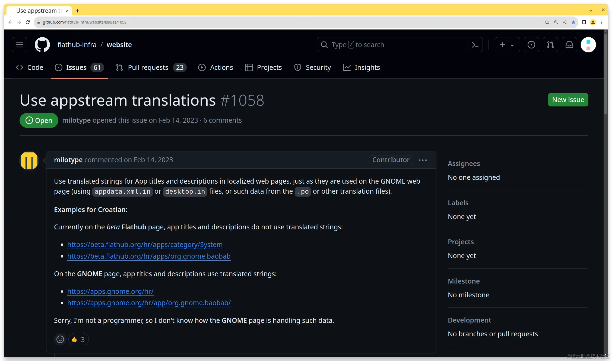The height and width of the screenshot is (361, 612).
Task: Open the Chrome three-dot menu
Action: pos(602,22)
